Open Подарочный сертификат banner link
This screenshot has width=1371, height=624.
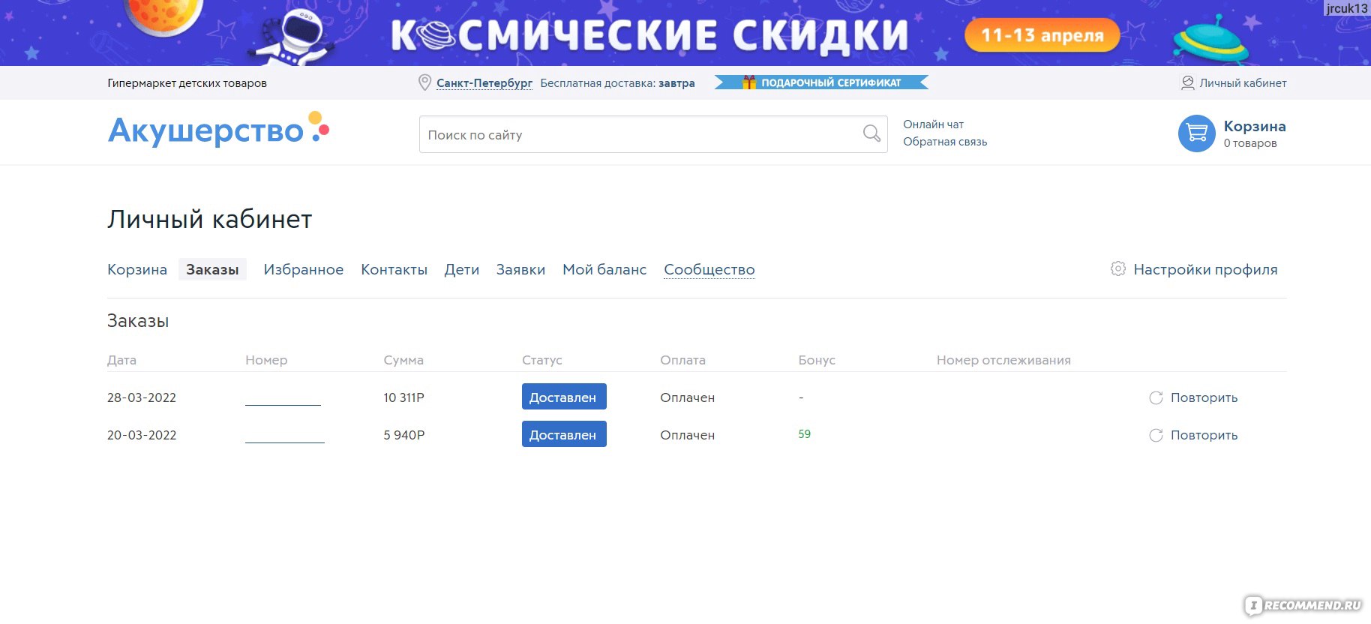tap(821, 82)
